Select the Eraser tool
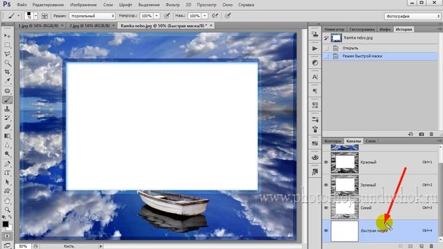 pos(8,127)
